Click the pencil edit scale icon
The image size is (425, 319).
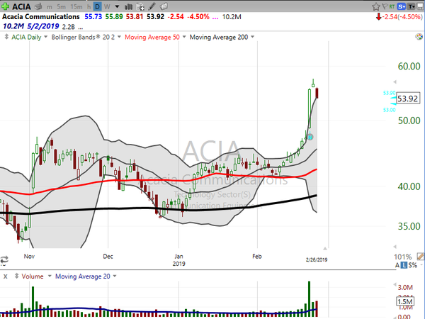tap(420, 256)
